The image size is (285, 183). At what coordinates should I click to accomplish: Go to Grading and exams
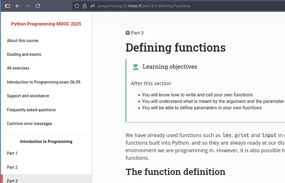pyautogui.click(x=24, y=54)
